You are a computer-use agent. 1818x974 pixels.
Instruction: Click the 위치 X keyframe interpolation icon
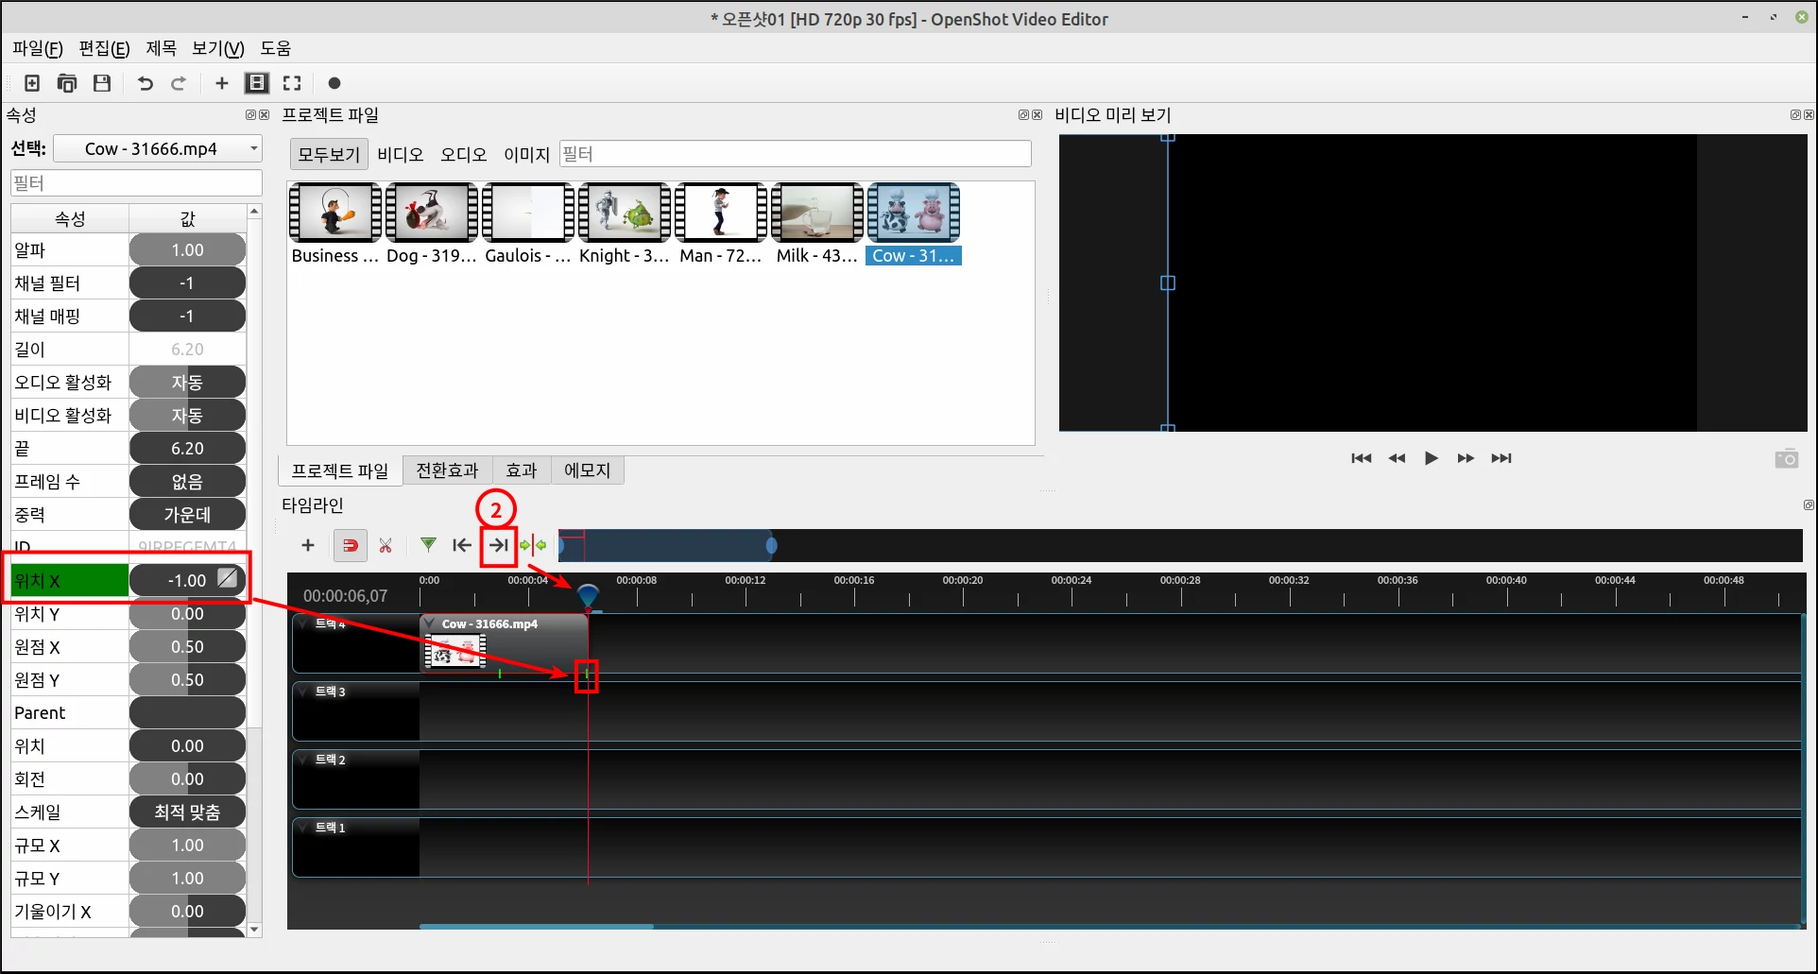coord(228,578)
